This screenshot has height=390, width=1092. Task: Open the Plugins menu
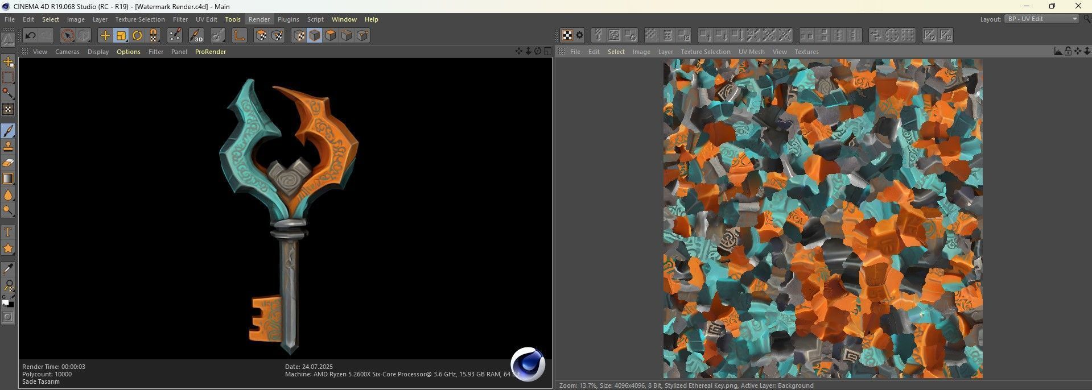(288, 19)
